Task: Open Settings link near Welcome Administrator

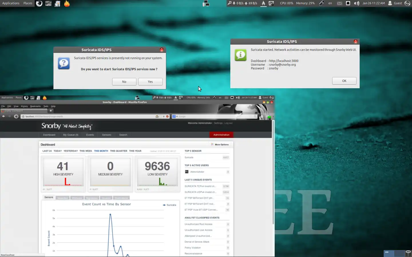Action: click(218, 123)
